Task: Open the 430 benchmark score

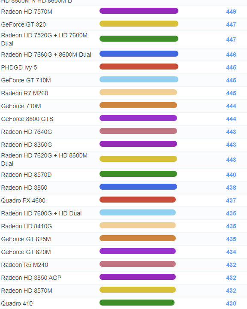Action: pyautogui.click(x=231, y=303)
